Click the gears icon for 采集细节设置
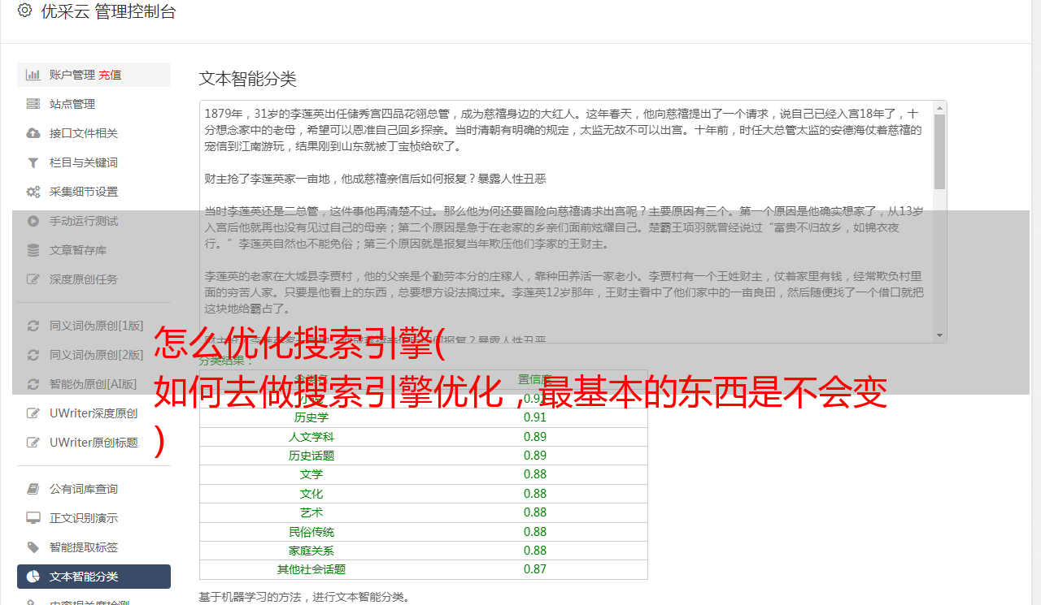 (33, 192)
